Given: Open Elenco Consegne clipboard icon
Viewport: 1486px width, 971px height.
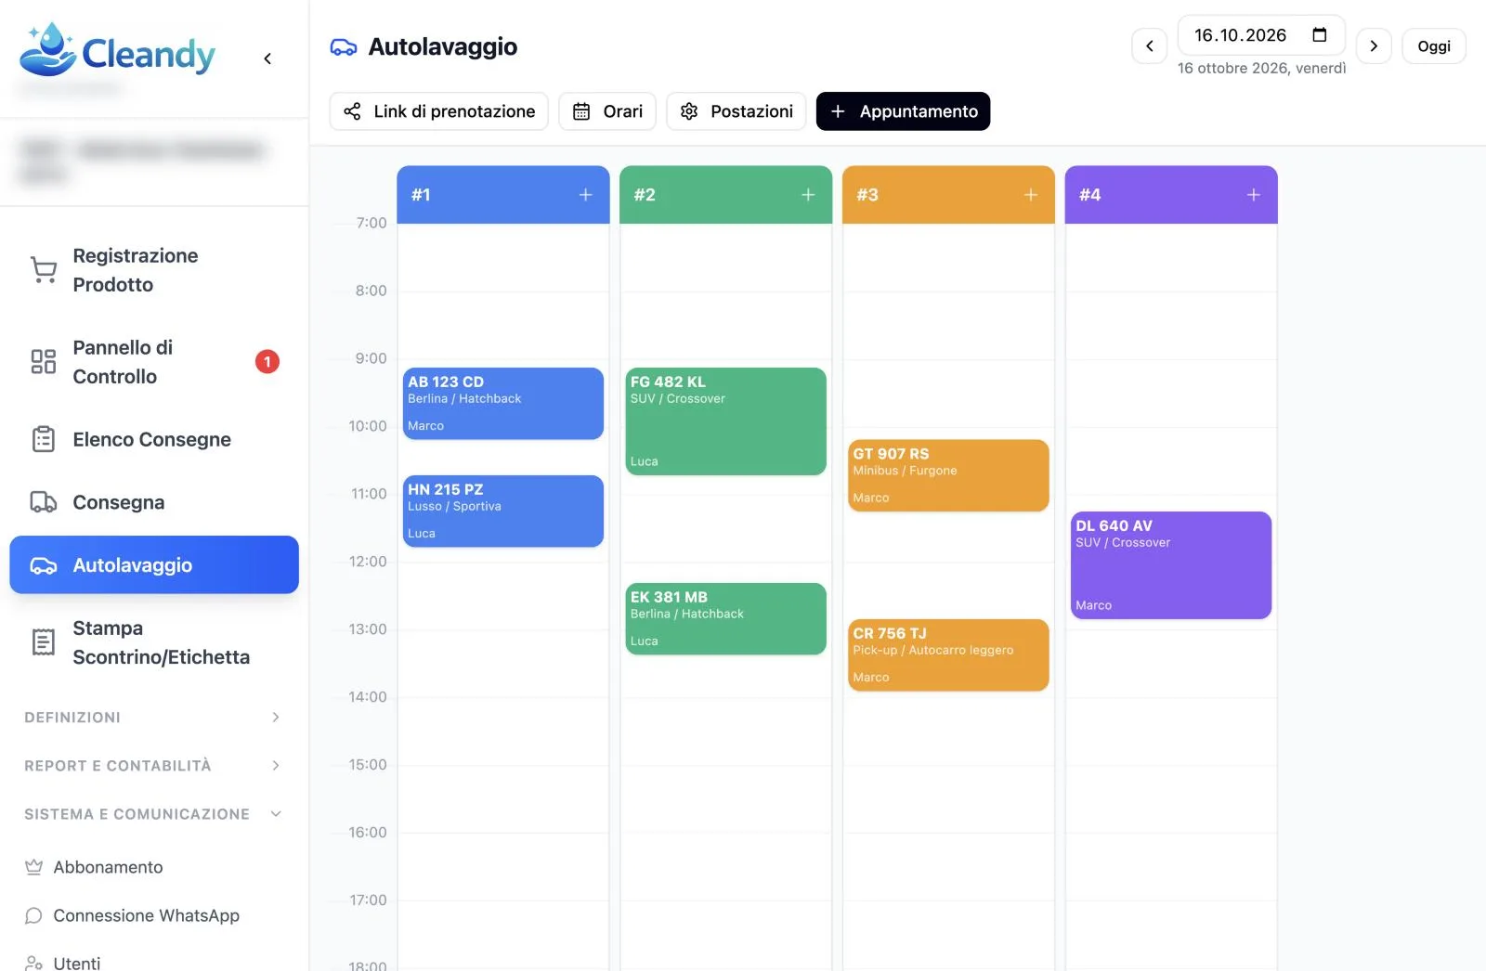Looking at the screenshot, I should [x=43, y=439].
